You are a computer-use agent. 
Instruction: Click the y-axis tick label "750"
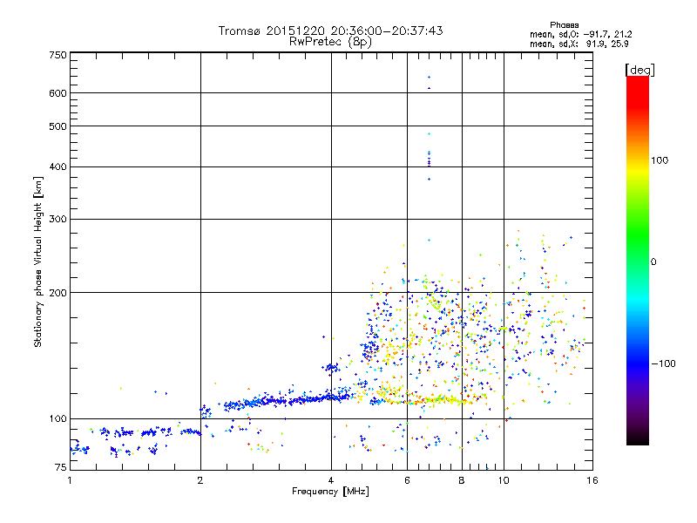[58, 55]
